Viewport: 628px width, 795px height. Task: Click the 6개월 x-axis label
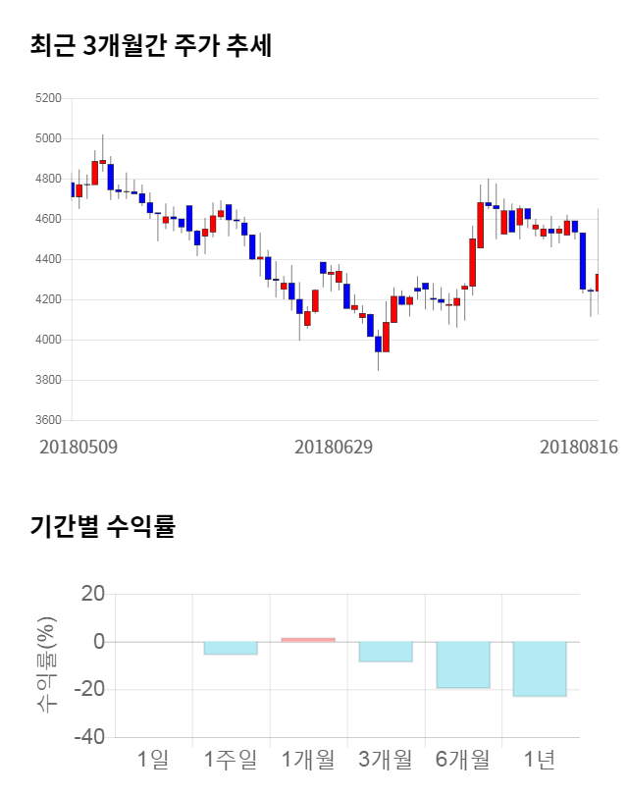pyautogui.click(x=463, y=760)
